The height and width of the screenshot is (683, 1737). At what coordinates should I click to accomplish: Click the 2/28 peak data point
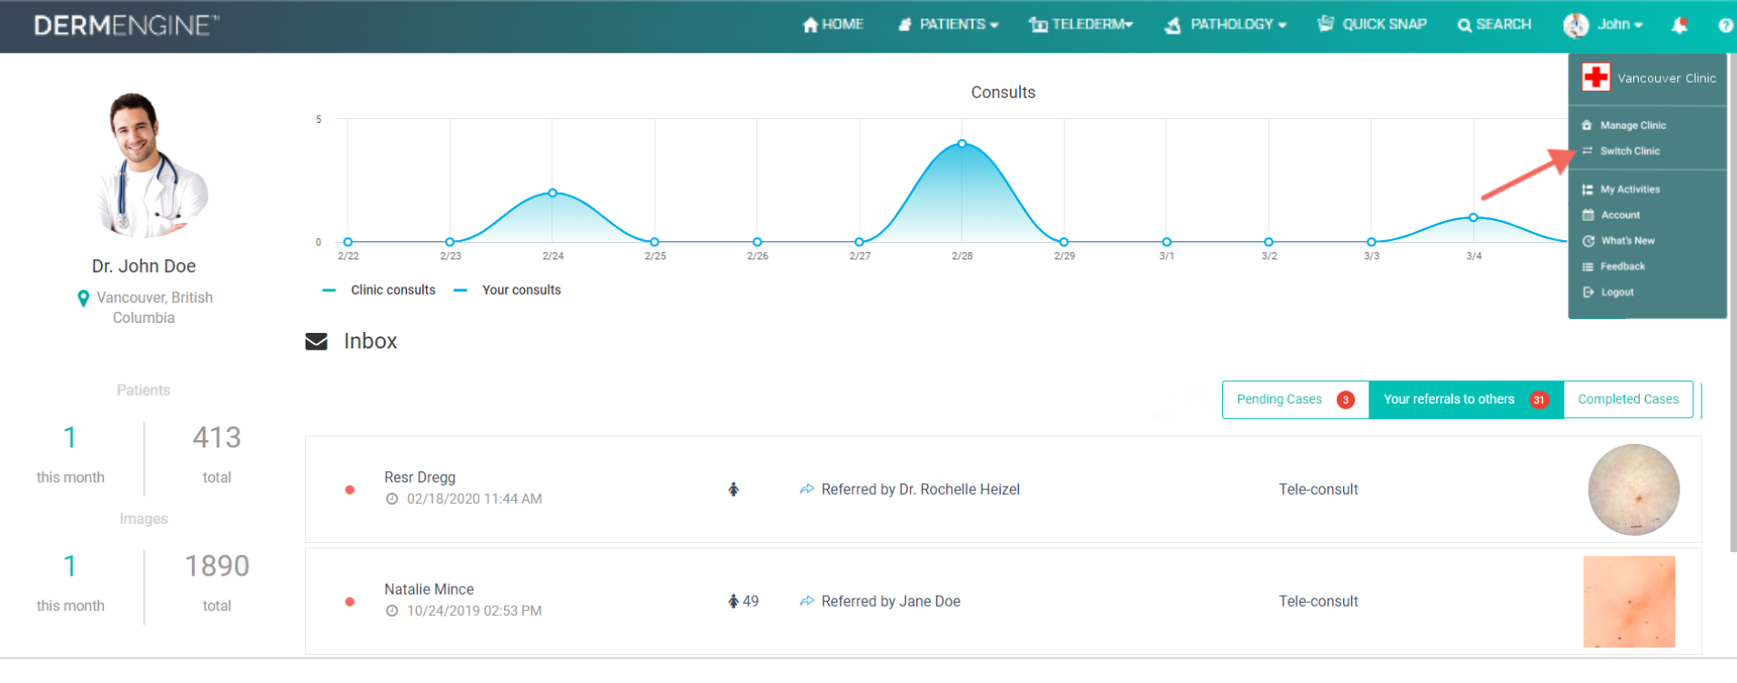pyautogui.click(x=962, y=144)
